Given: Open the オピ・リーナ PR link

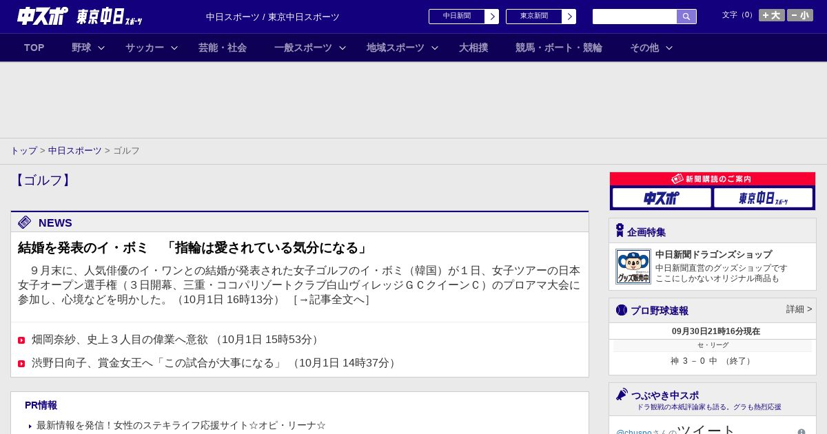Looking at the screenshot, I should [181, 426].
